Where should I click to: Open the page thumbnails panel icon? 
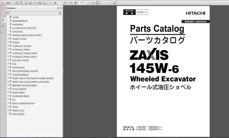point(3,14)
